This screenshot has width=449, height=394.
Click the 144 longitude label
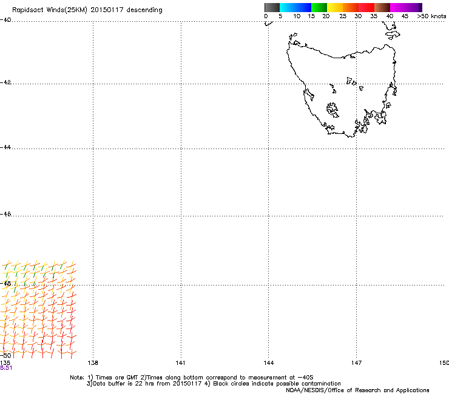[269, 363]
